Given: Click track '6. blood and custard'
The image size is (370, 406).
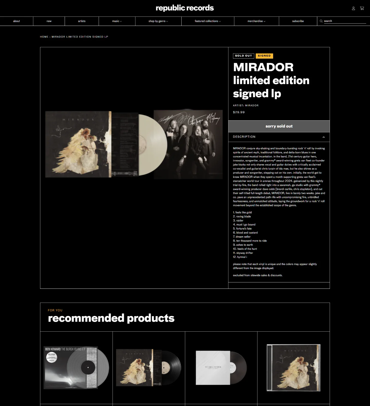Looking at the screenshot, I should (245, 233).
